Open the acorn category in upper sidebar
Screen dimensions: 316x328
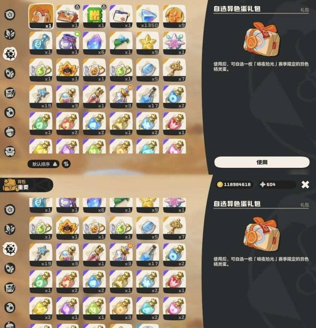pyautogui.click(x=10, y=132)
